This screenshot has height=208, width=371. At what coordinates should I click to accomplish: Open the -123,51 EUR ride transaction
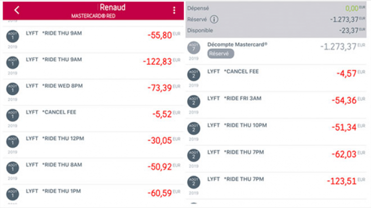(277, 182)
